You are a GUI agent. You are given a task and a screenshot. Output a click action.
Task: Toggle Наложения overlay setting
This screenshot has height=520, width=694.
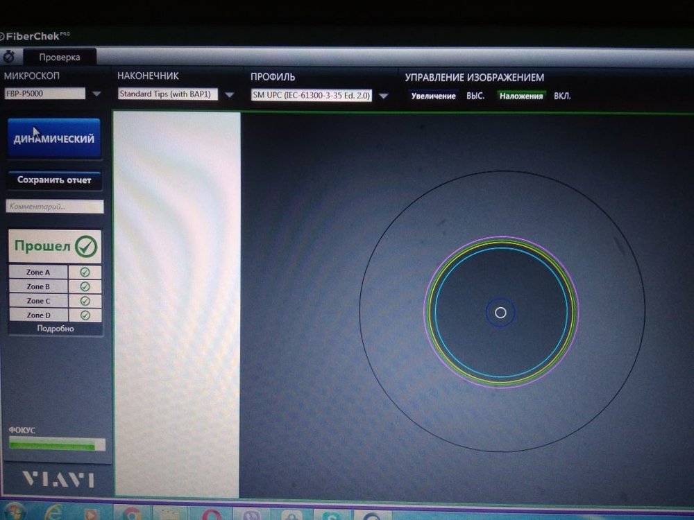click(521, 96)
